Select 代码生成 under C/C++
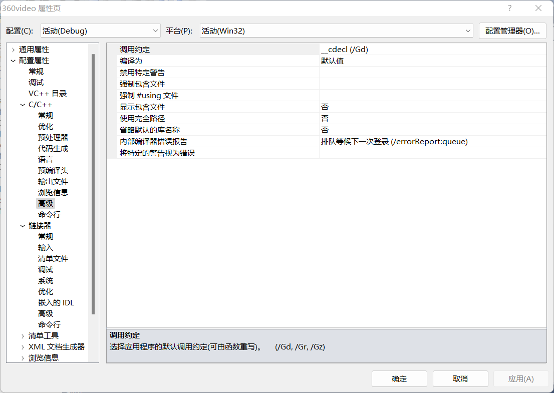The height and width of the screenshot is (393, 554). [52, 148]
